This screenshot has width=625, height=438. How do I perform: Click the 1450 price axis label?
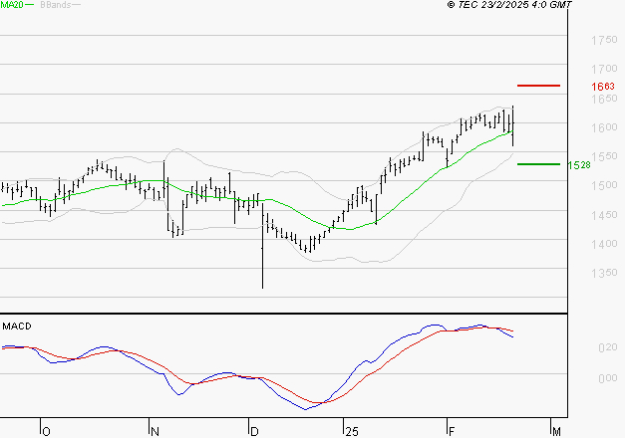(x=604, y=215)
